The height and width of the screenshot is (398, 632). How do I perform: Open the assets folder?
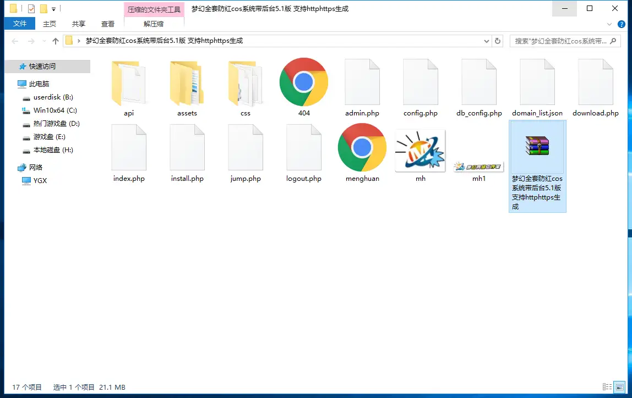(x=187, y=82)
